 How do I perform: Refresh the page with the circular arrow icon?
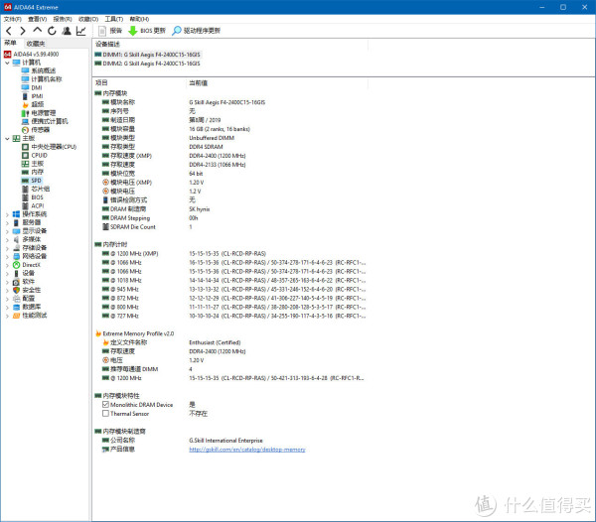point(52,31)
